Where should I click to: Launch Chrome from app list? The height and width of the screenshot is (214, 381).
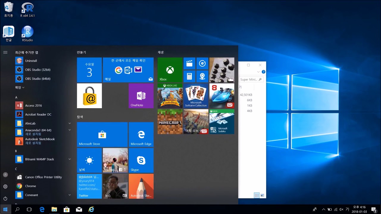(x=44, y=186)
